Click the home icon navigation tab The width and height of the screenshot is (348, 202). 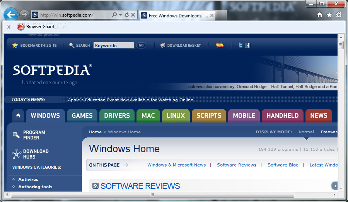pyautogui.click(x=18, y=115)
